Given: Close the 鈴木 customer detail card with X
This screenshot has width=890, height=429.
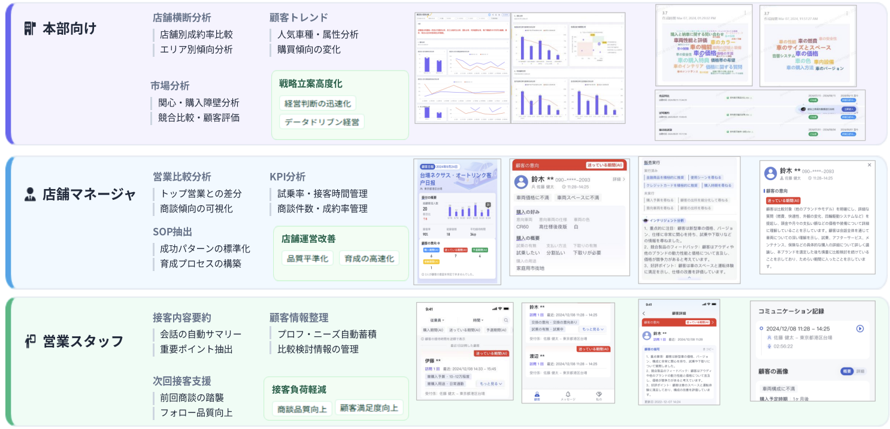Looking at the screenshot, I should [x=869, y=165].
